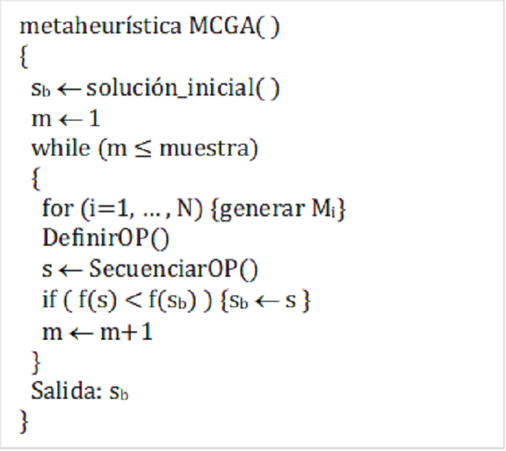506x451 pixels.
Task: Click the "for" keyword in the loop
Action: (x=54, y=210)
